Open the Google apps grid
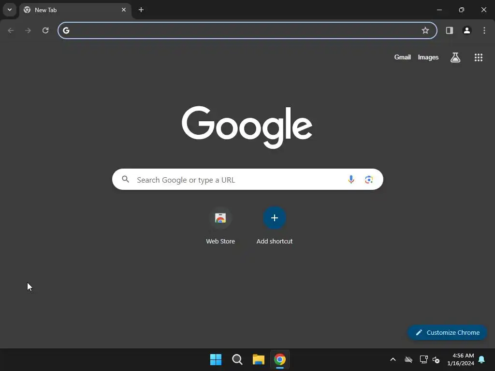The image size is (495, 371). [479, 57]
